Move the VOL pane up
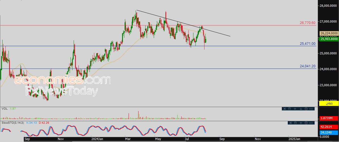Image resolution: width=339 pixels, height=142 pixels. coord(295,109)
